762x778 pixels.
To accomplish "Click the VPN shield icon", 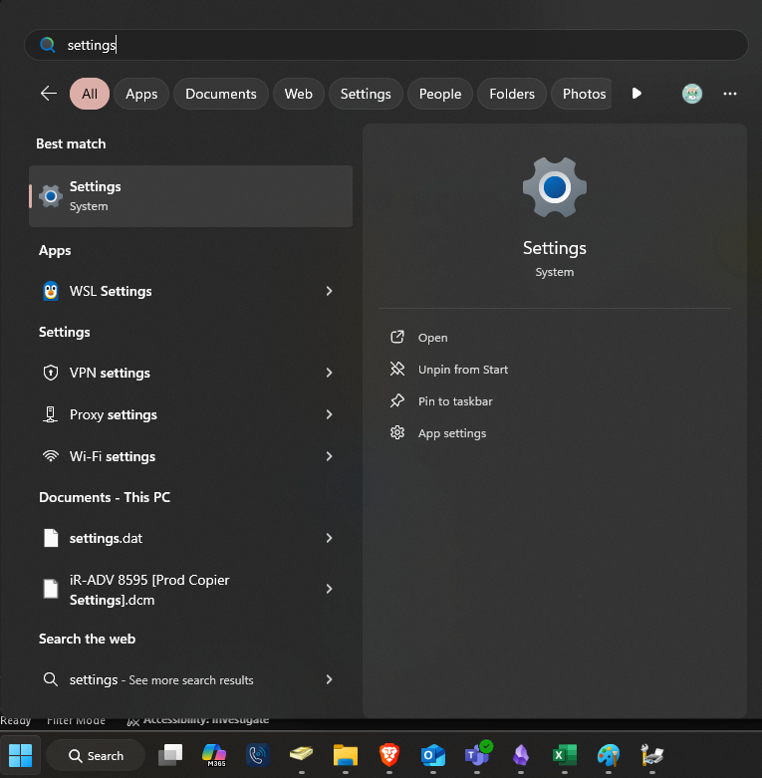I will 51,373.
